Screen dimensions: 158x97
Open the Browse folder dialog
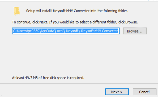135,31
